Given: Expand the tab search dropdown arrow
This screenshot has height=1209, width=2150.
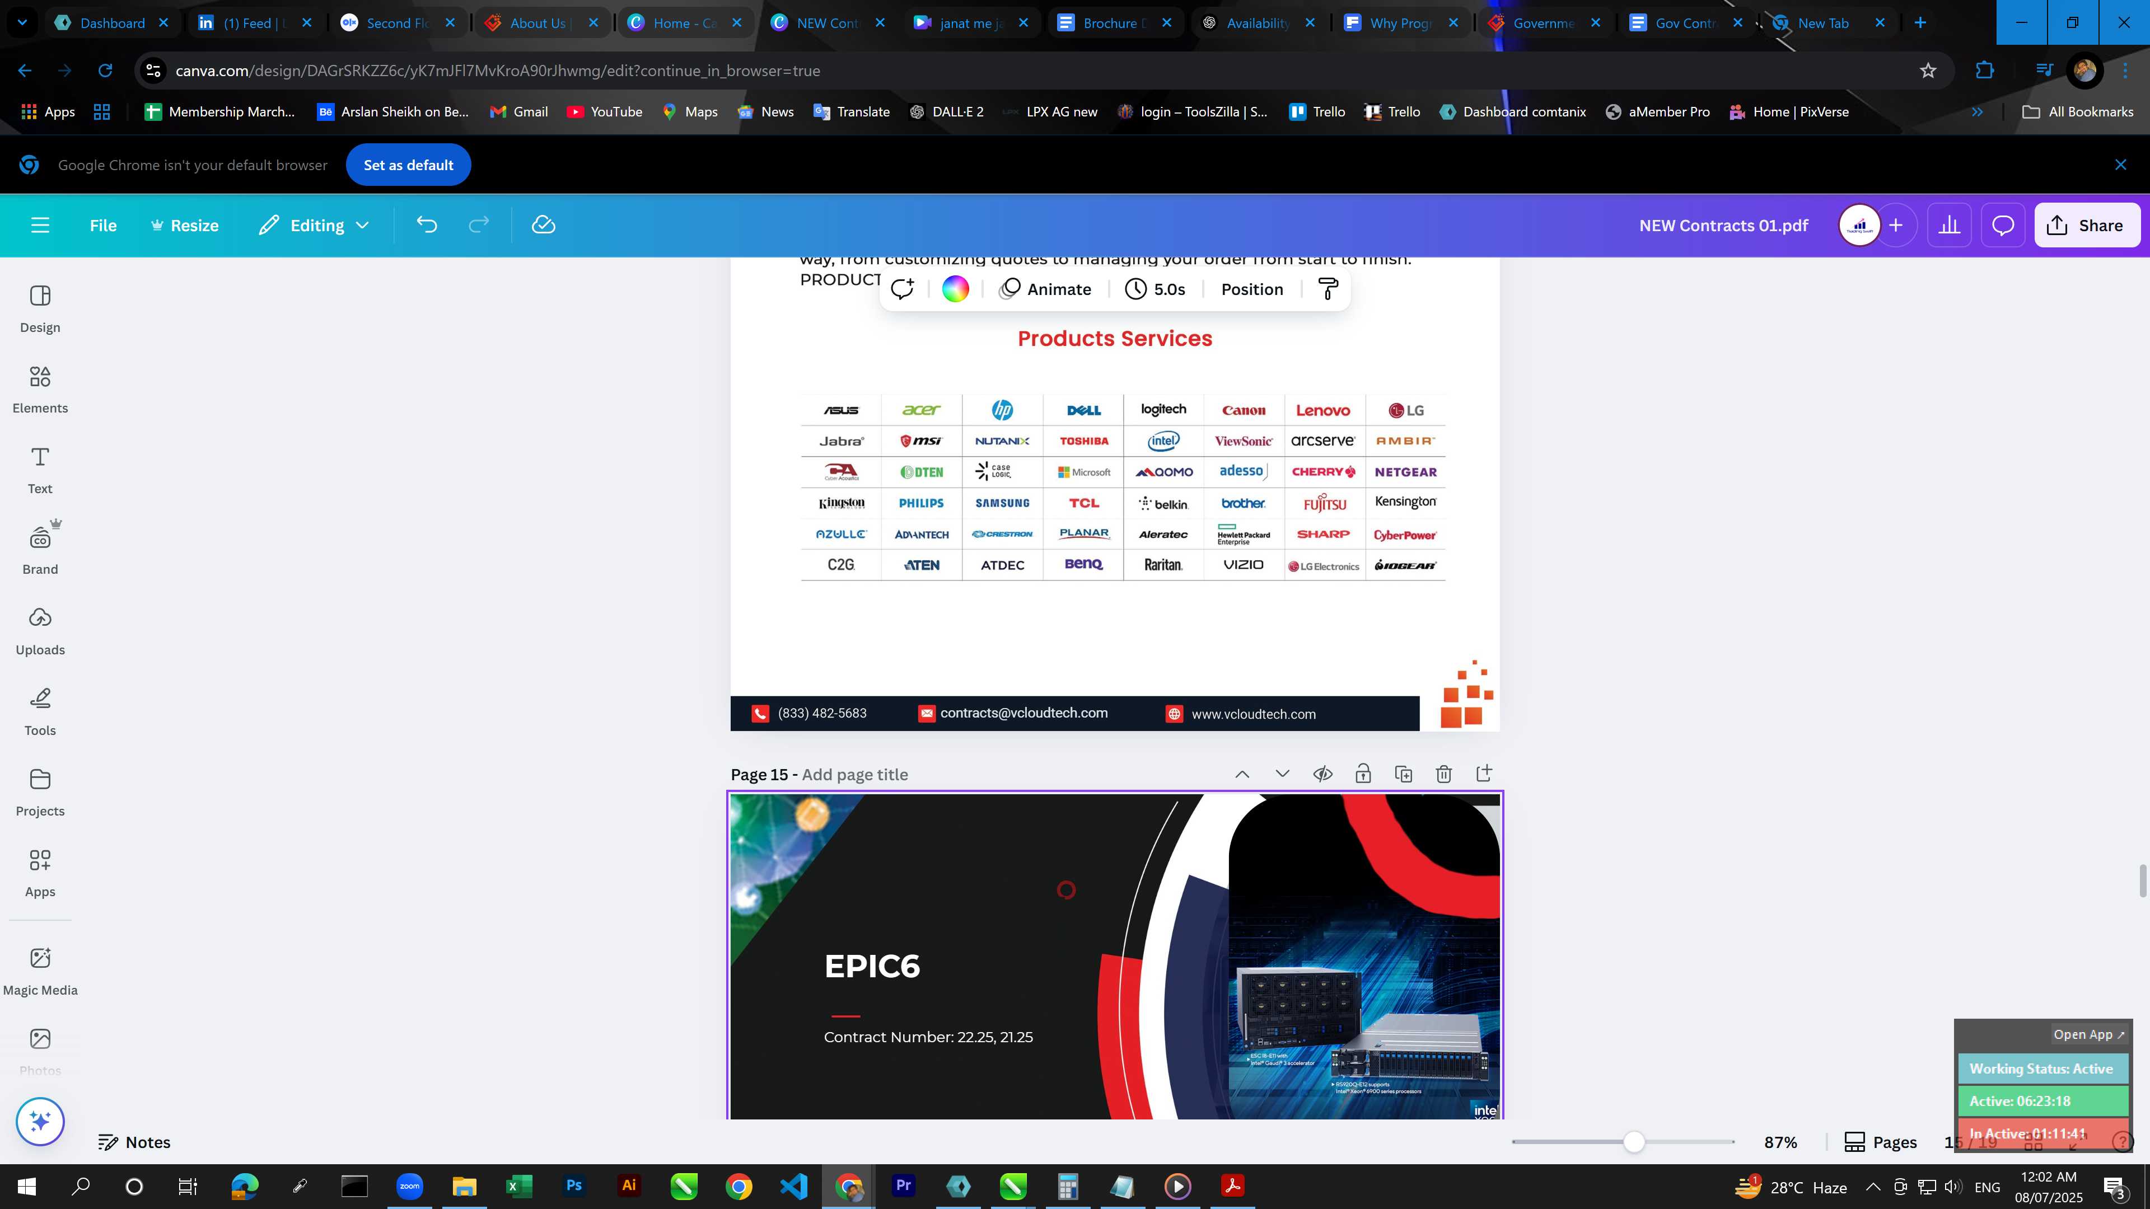Looking at the screenshot, I should [22, 22].
